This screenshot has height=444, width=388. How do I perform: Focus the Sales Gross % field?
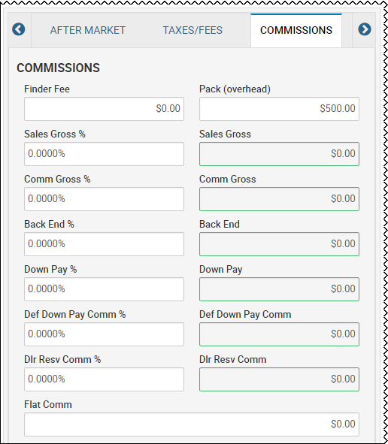pos(104,154)
